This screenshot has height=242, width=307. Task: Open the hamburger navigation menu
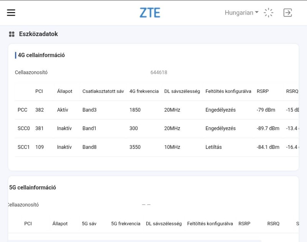pyautogui.click(x=11, y=13)
